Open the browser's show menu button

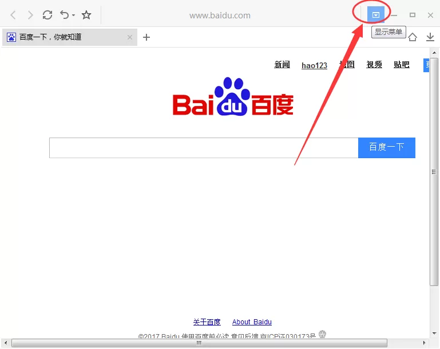point(376,15)
